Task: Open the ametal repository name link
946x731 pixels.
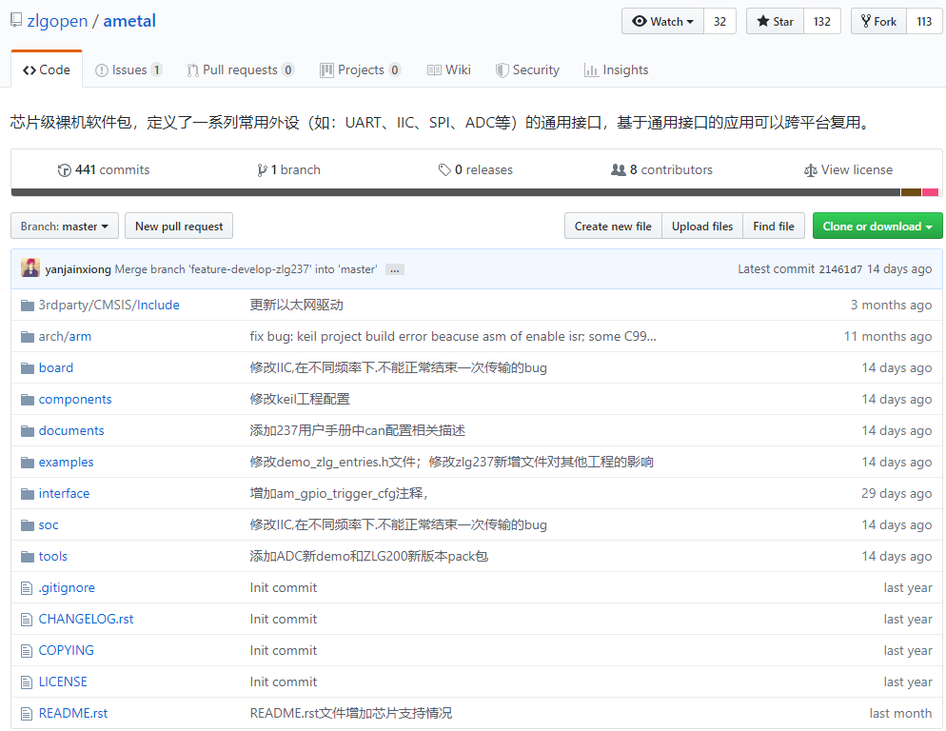Action: tap(129, 21)
